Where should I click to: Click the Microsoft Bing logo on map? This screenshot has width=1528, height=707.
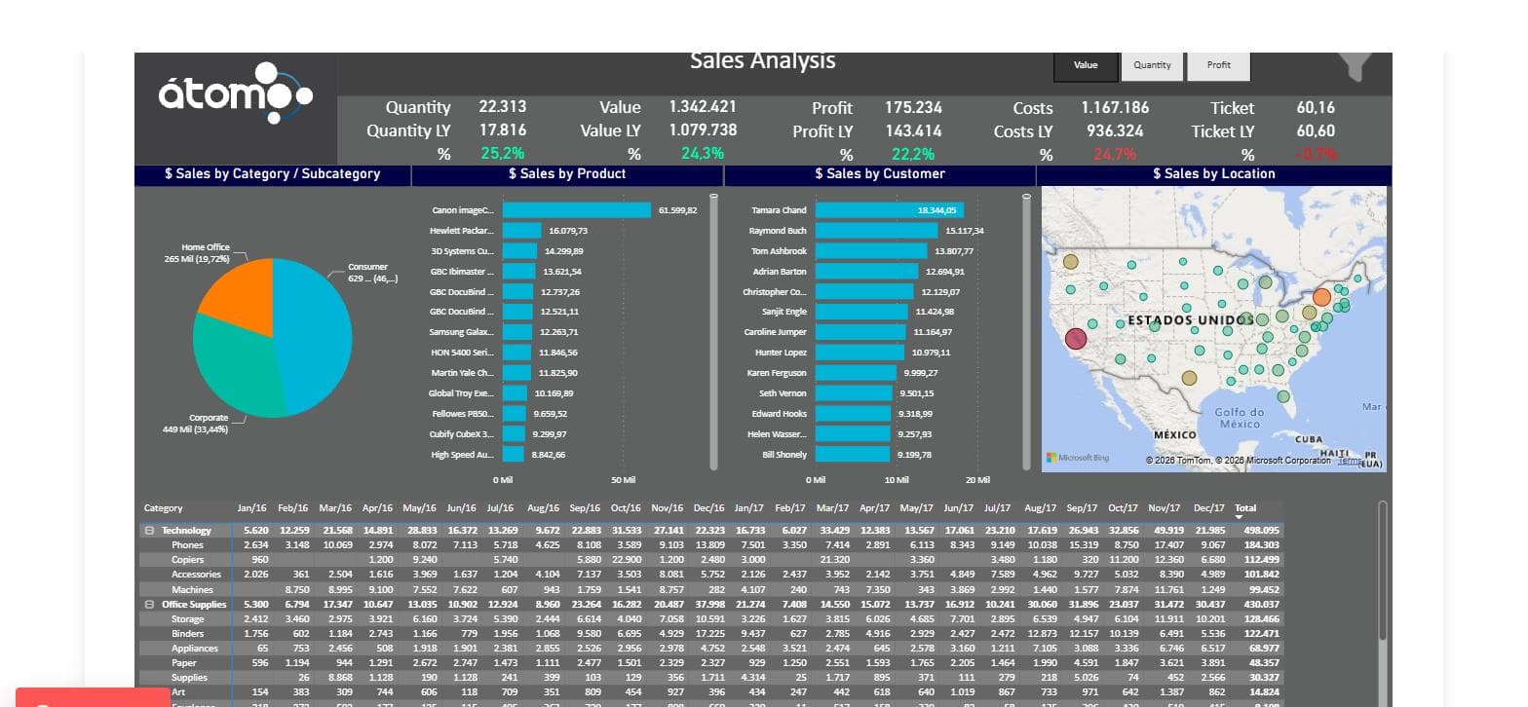point(1078,458)
